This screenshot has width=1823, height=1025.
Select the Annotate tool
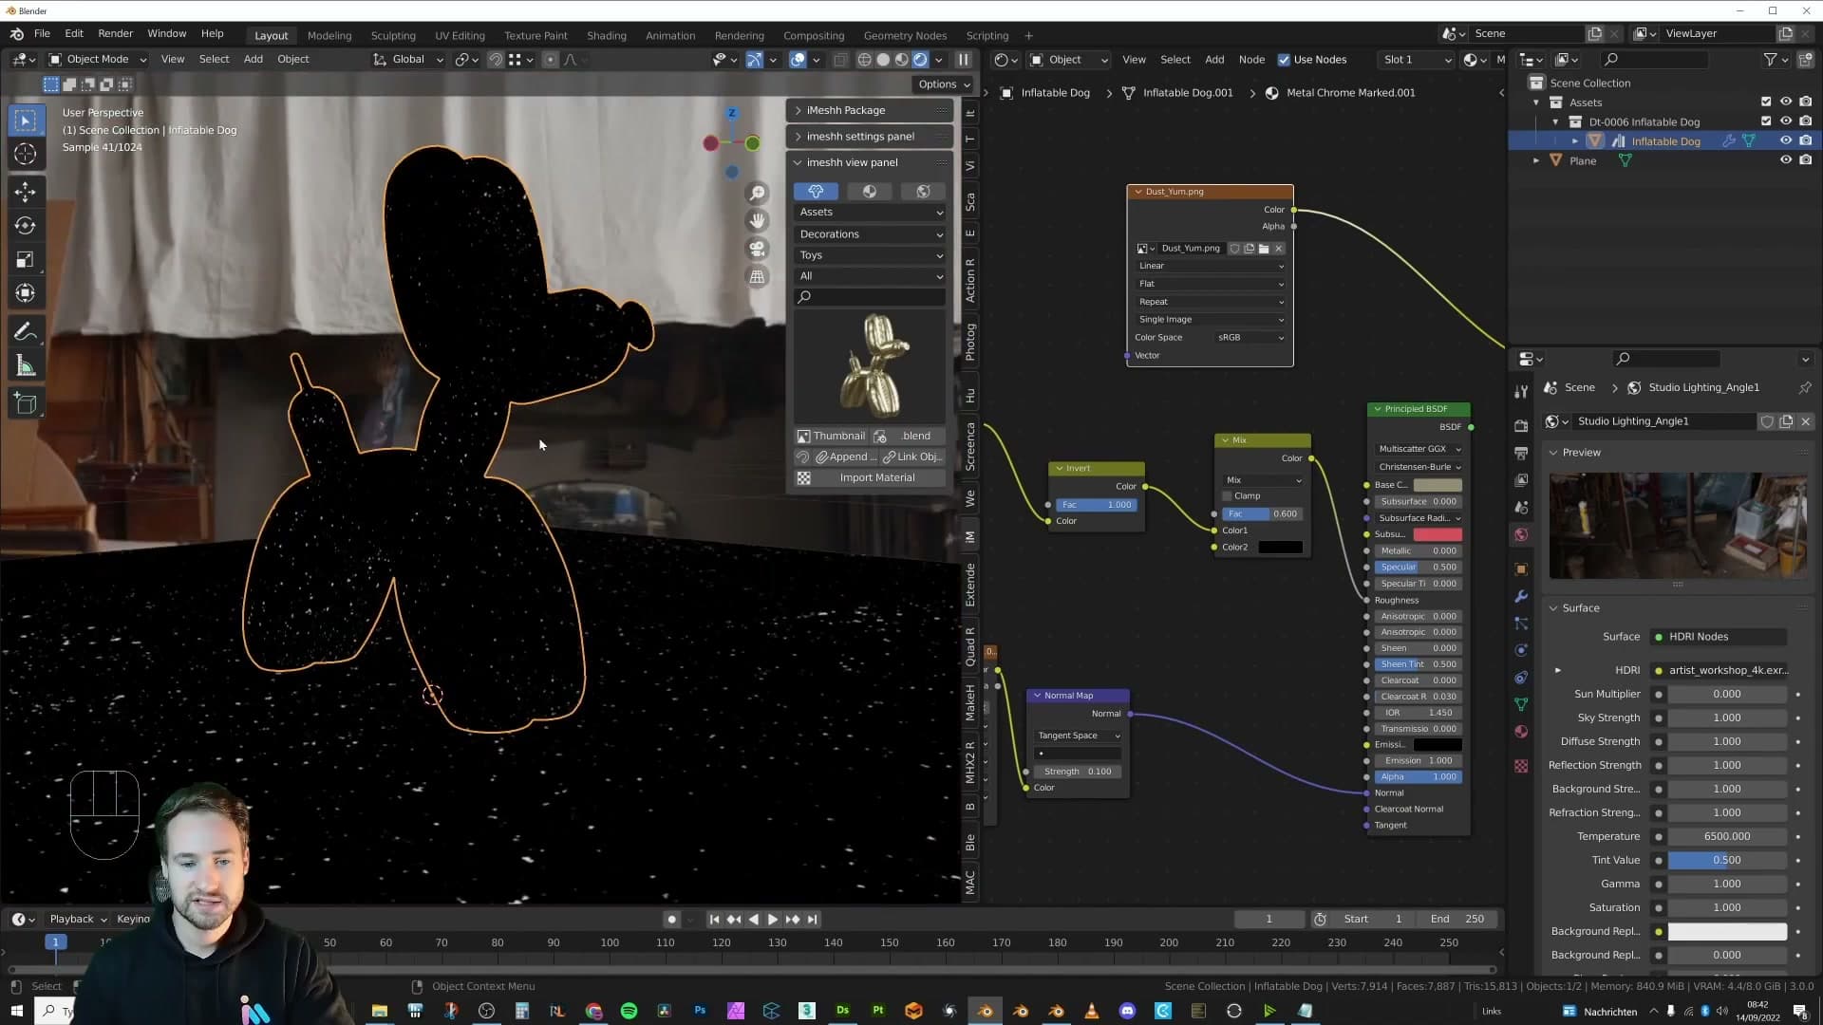[26, 332]
